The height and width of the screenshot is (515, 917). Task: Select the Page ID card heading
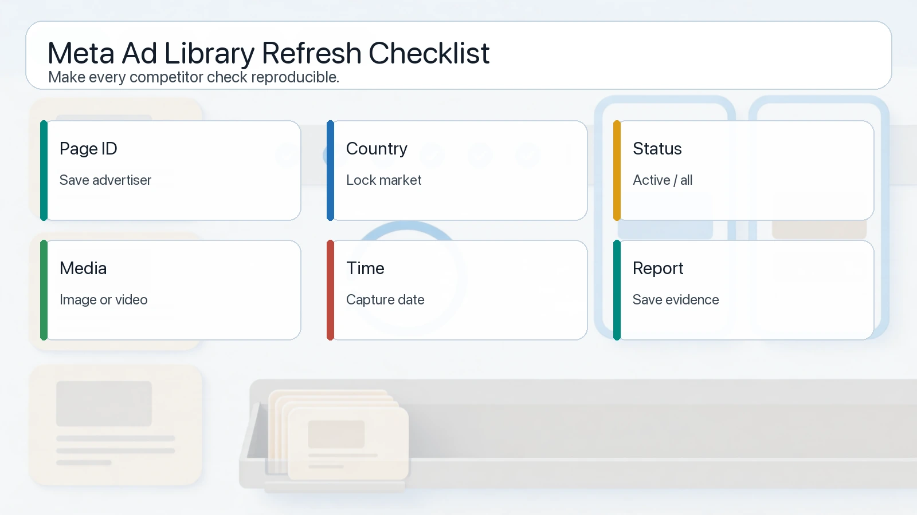coord(88,149)
